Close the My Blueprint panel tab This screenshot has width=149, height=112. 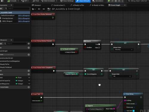point(11,40)
